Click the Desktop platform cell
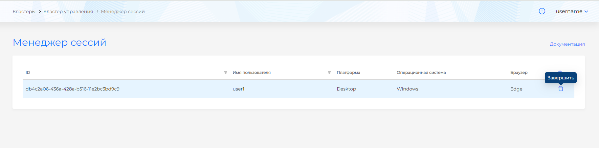This screenshot has height=148, width=599. click(346, 89)
